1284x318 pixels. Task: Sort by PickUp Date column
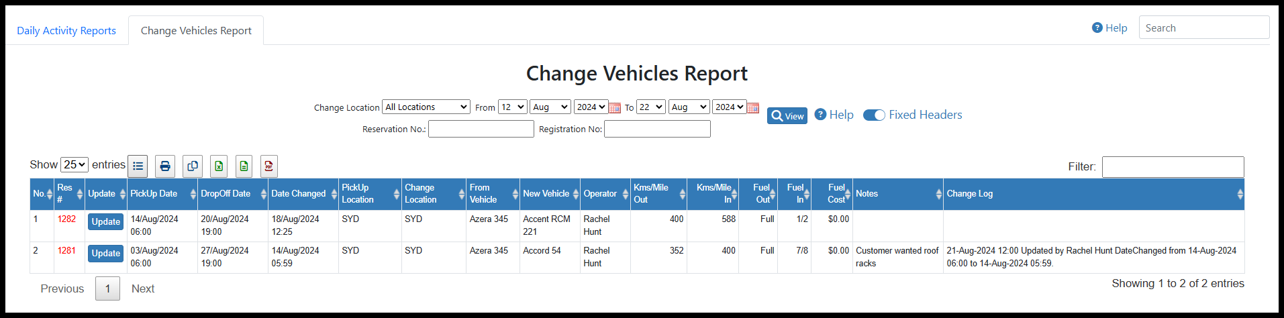[162, 194]
